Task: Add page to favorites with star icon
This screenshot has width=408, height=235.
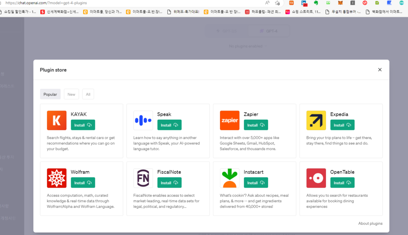Action: click(277, 3)
